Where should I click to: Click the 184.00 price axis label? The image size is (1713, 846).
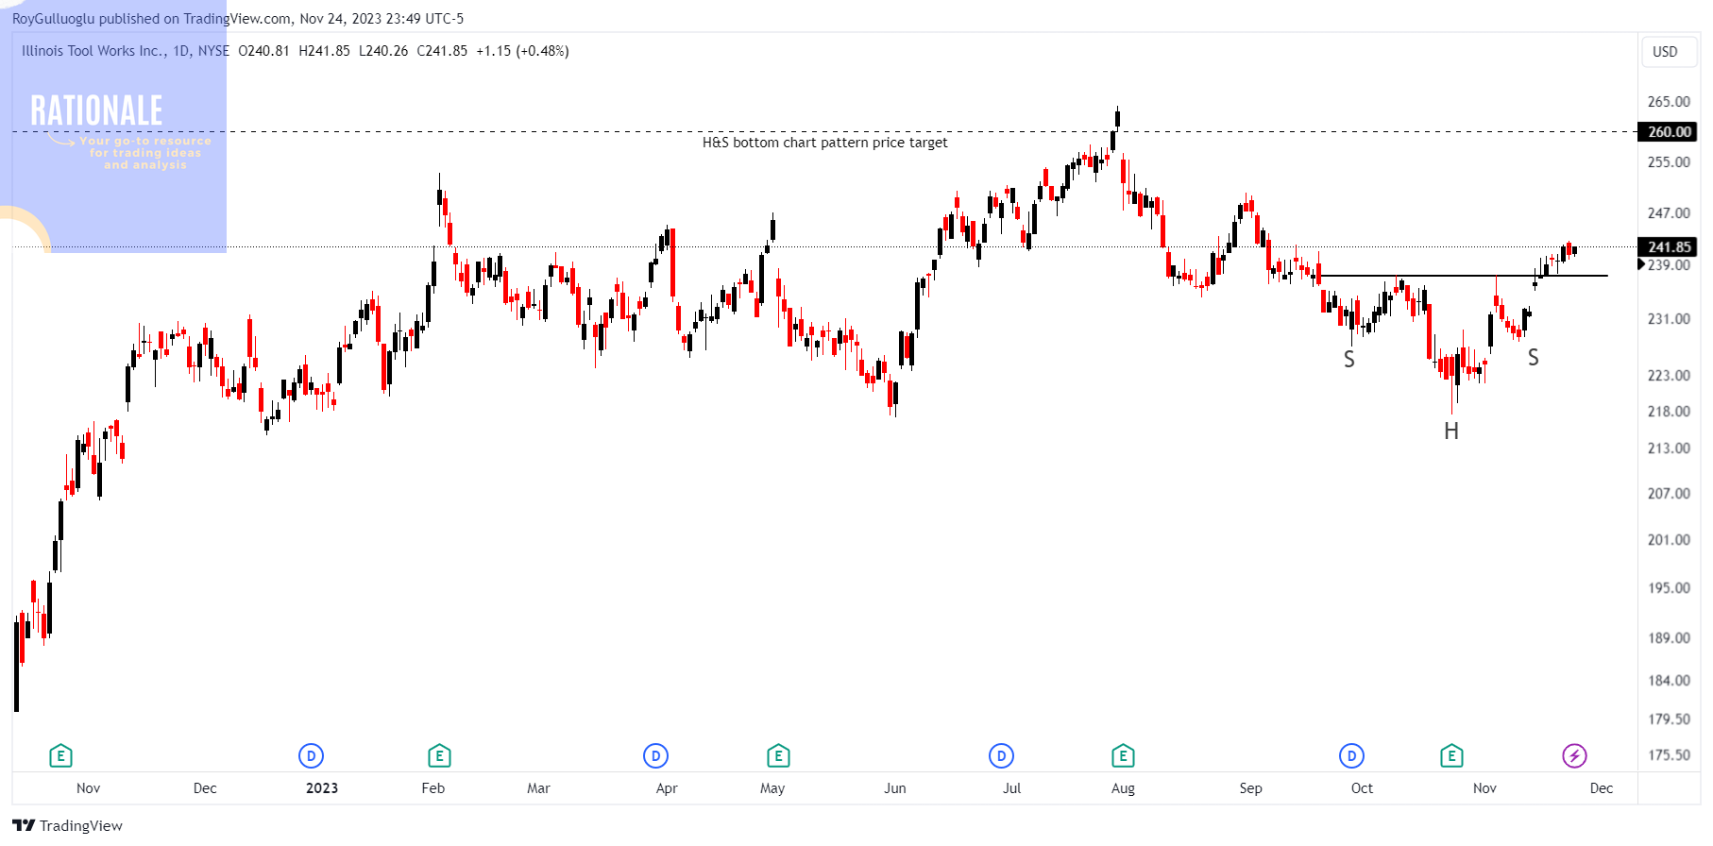click(1669, 681)
